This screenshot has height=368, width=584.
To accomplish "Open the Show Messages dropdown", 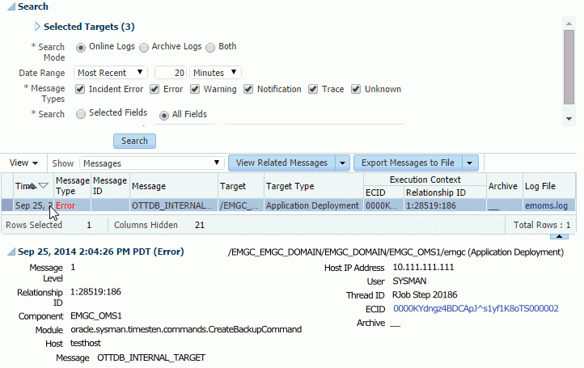I will [152, 163].
